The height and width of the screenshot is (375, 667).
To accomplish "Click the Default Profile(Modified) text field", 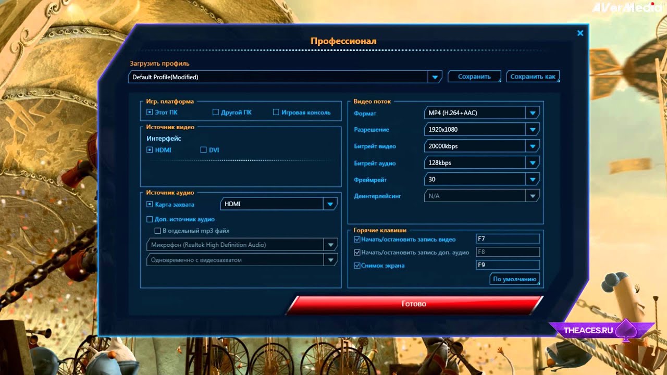I will pos(278,77).
